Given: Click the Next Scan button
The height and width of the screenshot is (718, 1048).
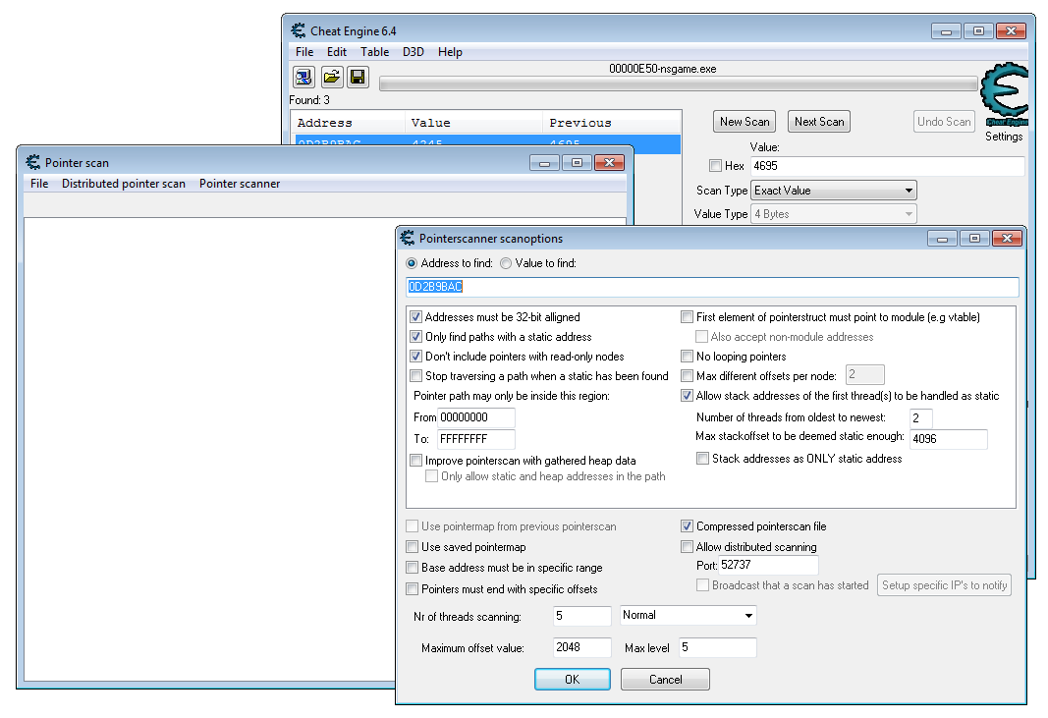Looking at the screenshot, I should [819, 122].
